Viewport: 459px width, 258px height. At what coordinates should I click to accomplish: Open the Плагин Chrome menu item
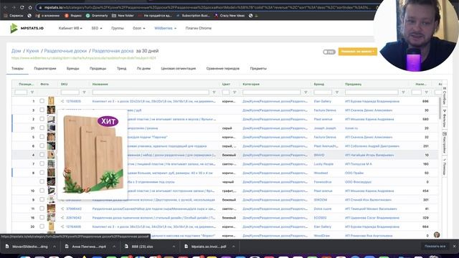tap(199, 29)
